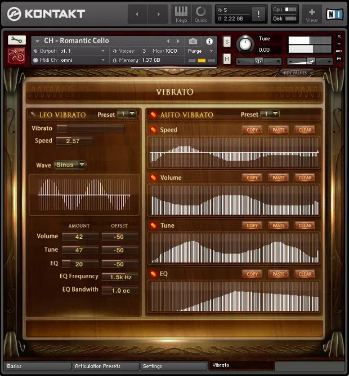
Task: Mute the instrument with M button
Action: tap(226, 59)
